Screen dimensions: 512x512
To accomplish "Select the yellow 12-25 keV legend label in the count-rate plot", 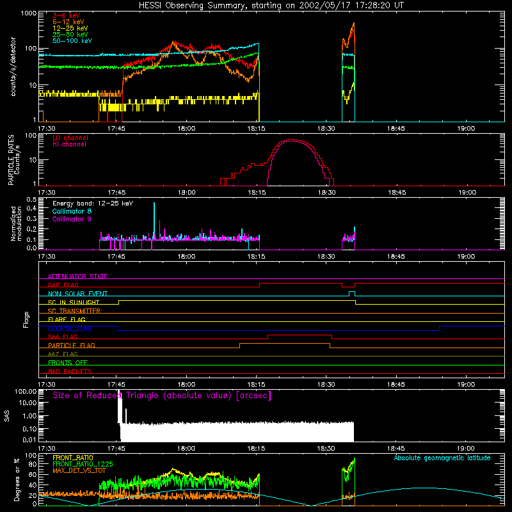I will click(x=70, y=28).
